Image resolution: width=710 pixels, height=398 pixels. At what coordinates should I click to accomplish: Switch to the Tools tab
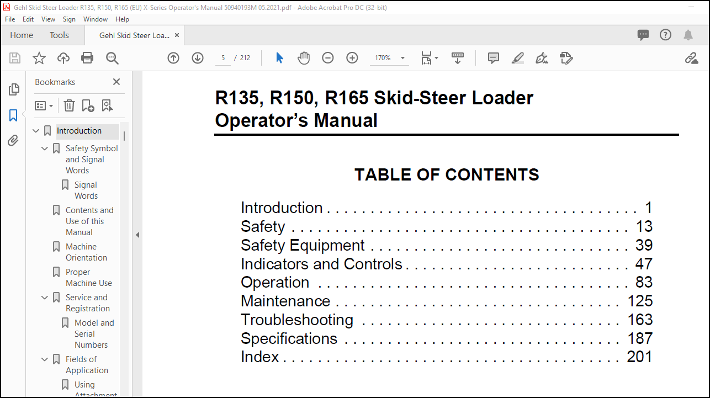click(59, 35)
